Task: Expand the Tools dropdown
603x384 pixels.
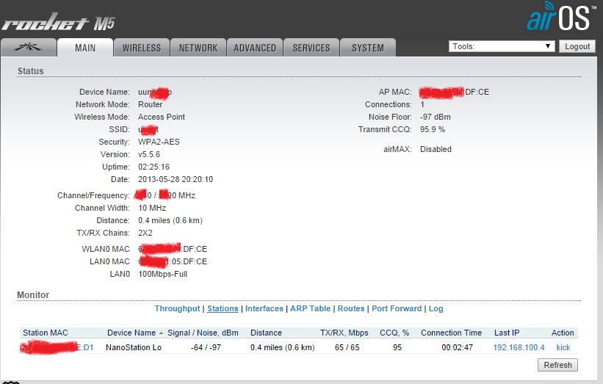Action: (502, 46)
